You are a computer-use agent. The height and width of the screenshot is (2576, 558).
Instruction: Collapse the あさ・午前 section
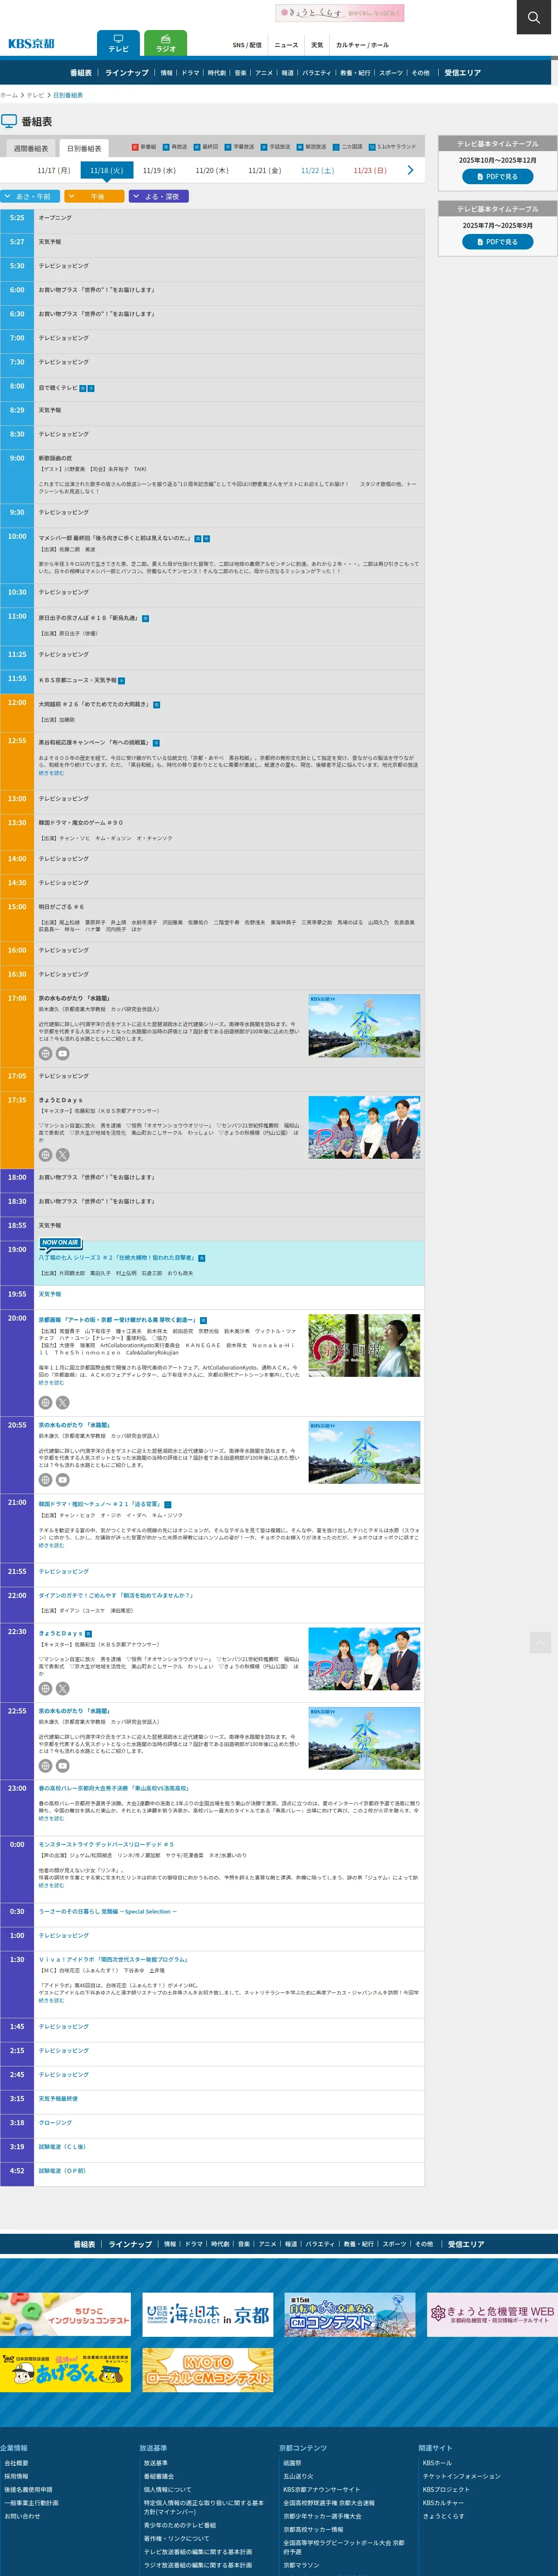pos(30,196)
